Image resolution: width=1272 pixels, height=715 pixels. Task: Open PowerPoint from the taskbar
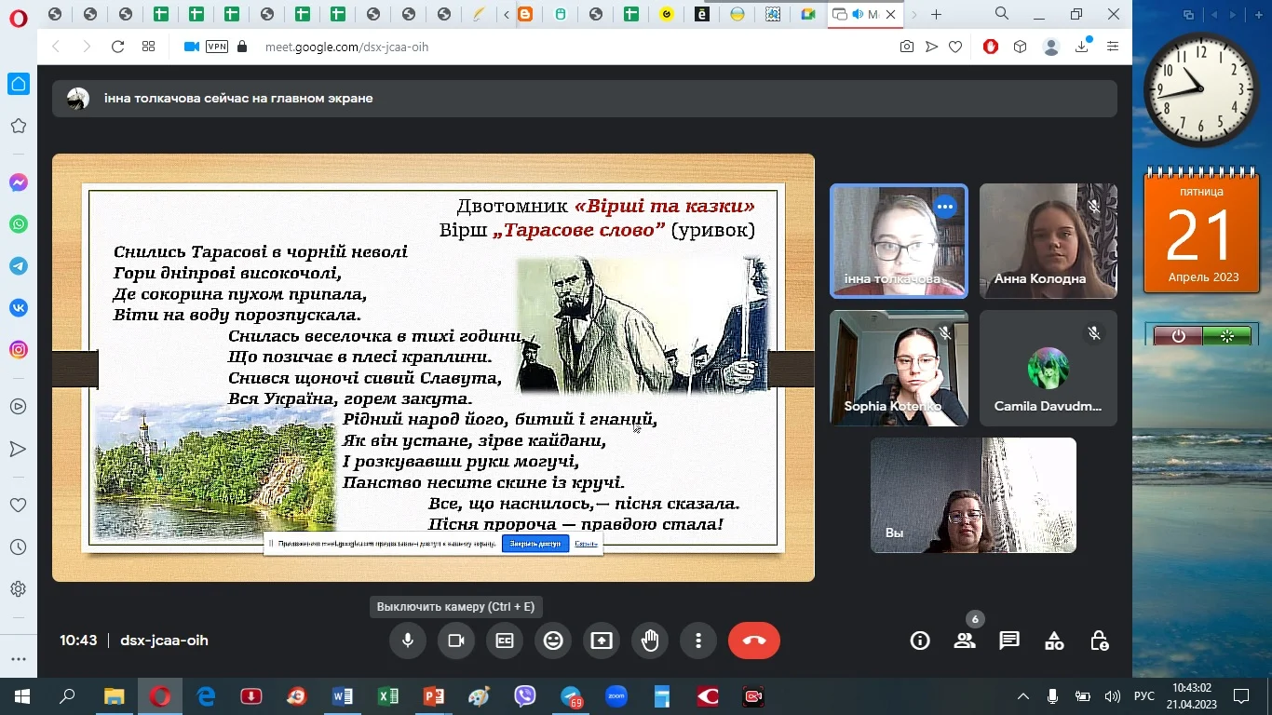434,696
